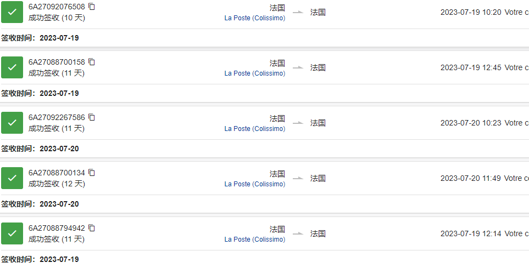Click status text 成功签收 (12 天)
529x268 pixels.
tap(57, 184)
